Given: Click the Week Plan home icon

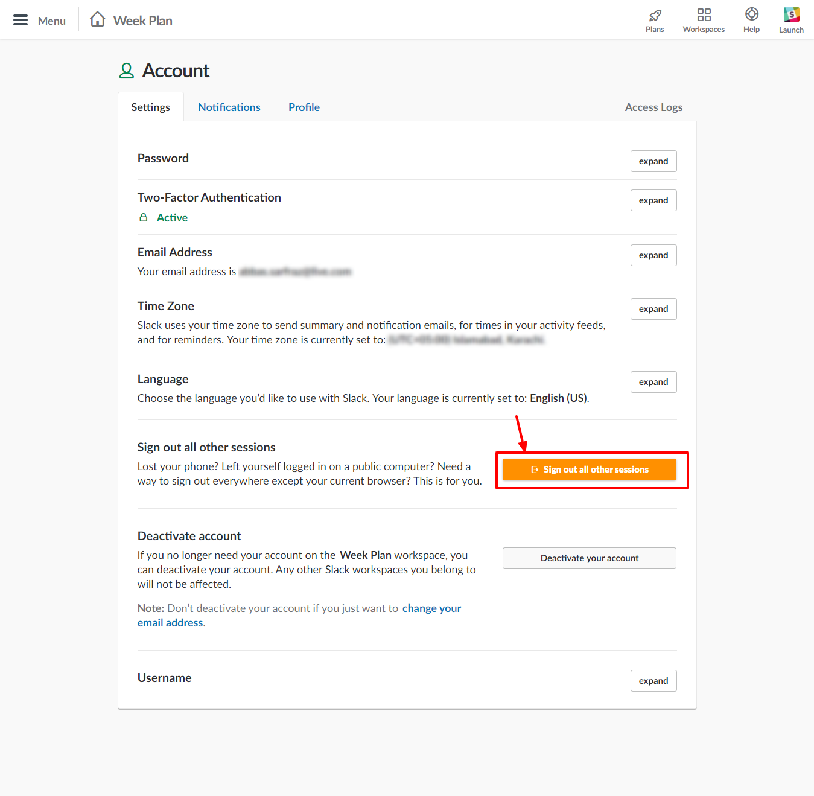Looking at the screenshot, I should [97, 19].
